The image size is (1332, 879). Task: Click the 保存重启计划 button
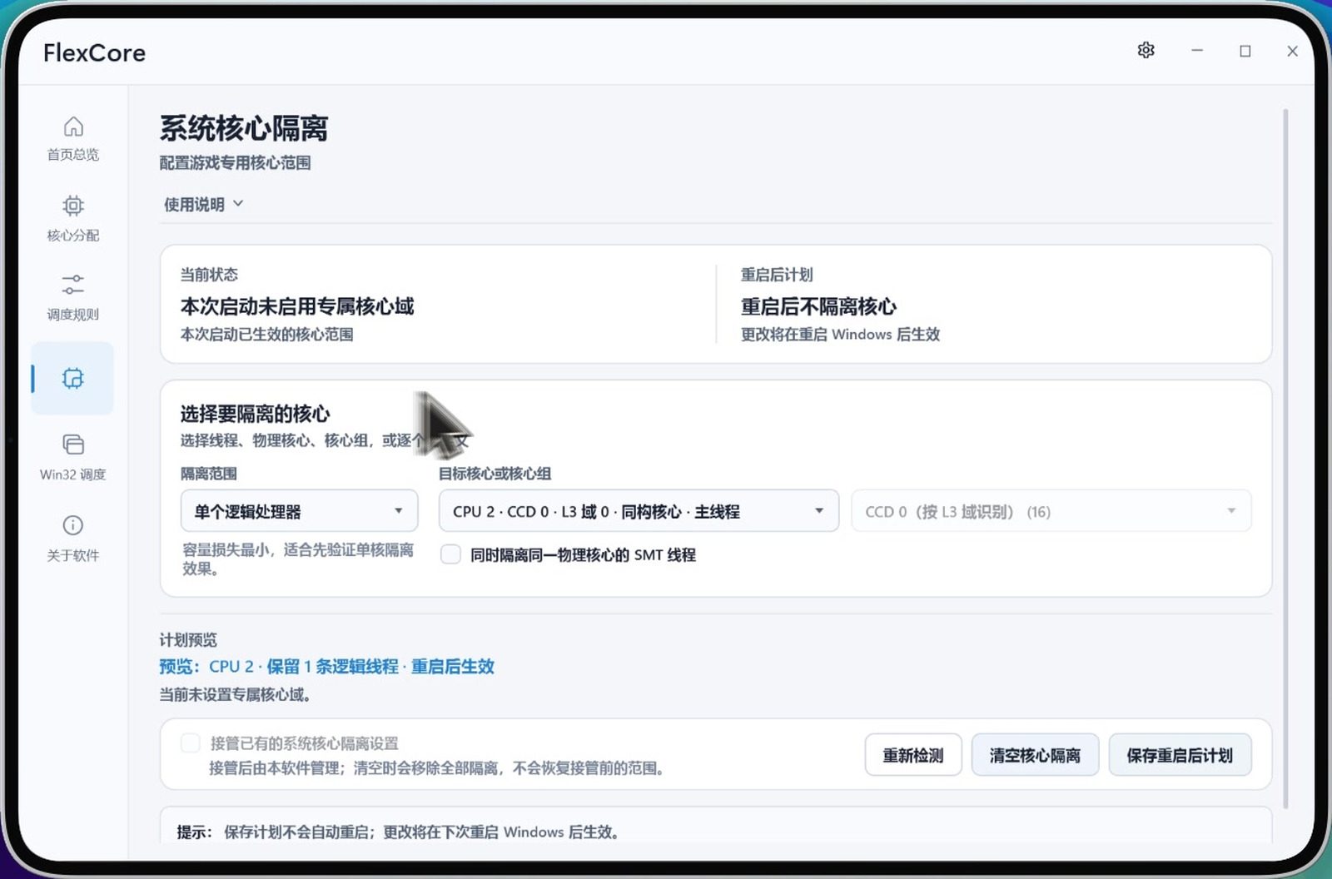point(1180,755)
